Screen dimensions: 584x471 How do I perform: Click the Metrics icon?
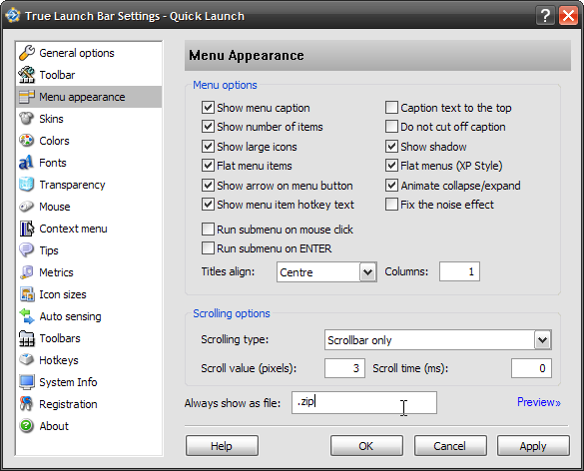pos(26,272)
